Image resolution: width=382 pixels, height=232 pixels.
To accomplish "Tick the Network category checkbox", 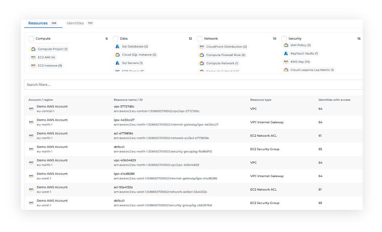I will tap(200, 39).
